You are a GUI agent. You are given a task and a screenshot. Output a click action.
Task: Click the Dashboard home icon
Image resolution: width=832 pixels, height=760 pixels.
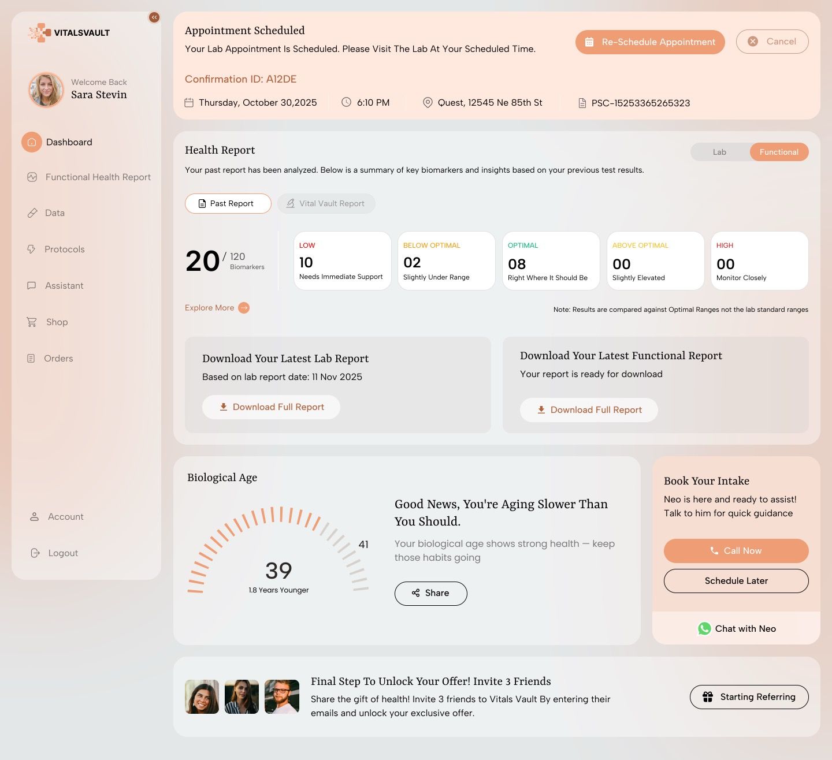click(32, 142)
